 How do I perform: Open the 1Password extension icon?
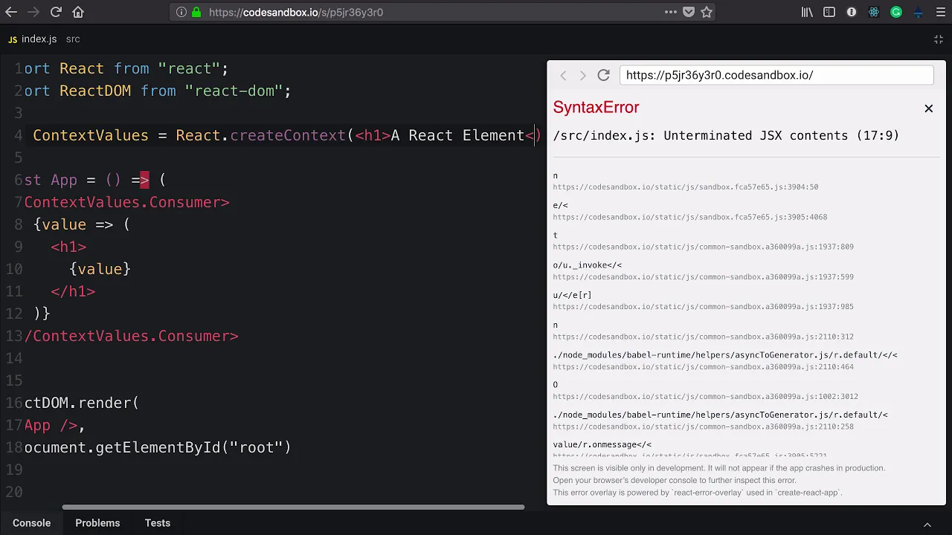coord(852,12)
